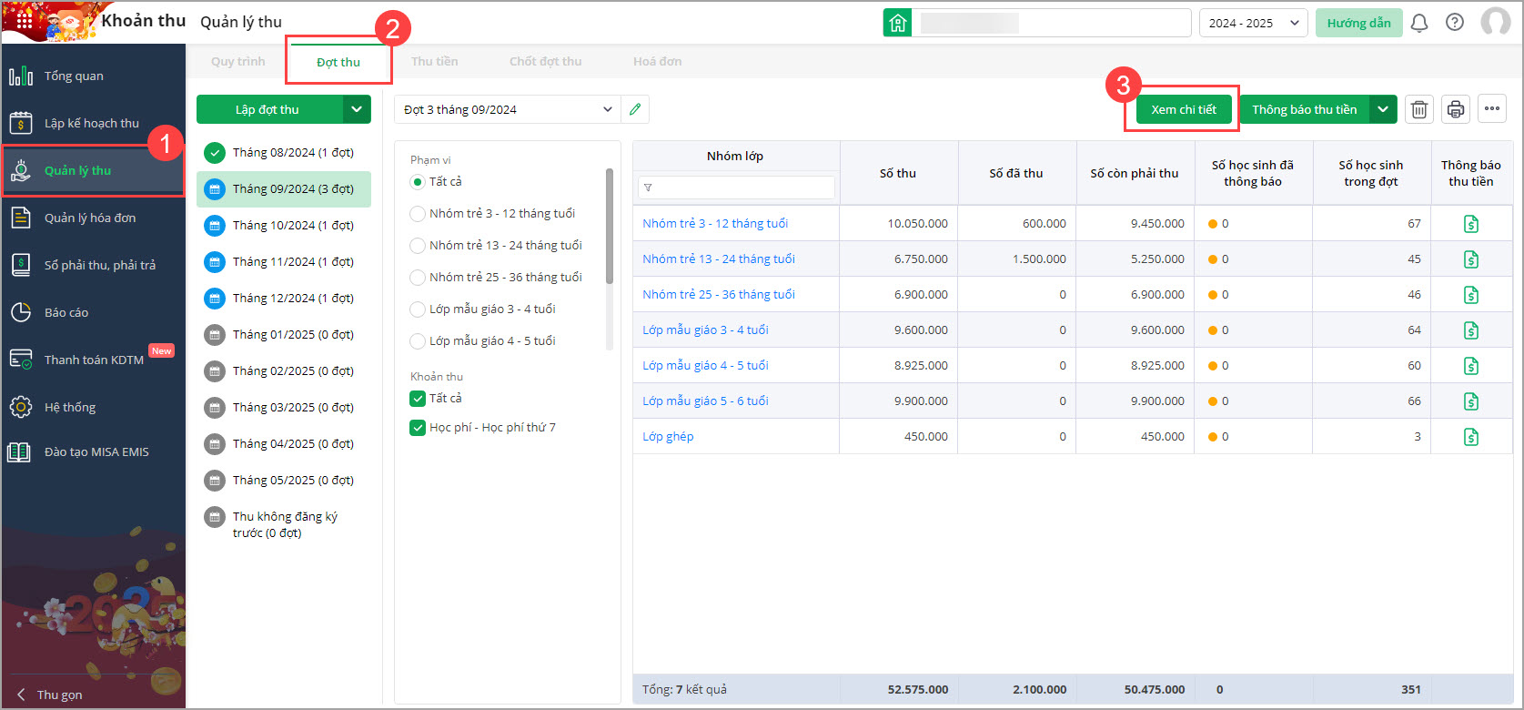Screen dimensions: 1524x710
Task: Switch to the Thu tiền tab
Action: click(434, 62)
